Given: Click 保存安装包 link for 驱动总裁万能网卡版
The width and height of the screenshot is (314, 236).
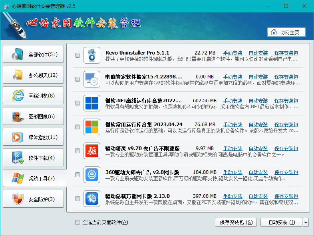Looking at the screenshot, I should click(x=286, y=196).
